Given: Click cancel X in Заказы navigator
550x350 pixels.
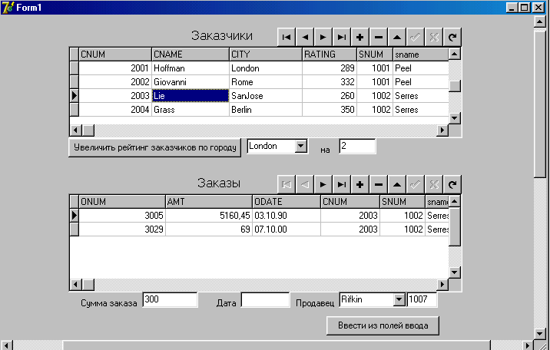Looking at the screenshot, I should point(434,185).
